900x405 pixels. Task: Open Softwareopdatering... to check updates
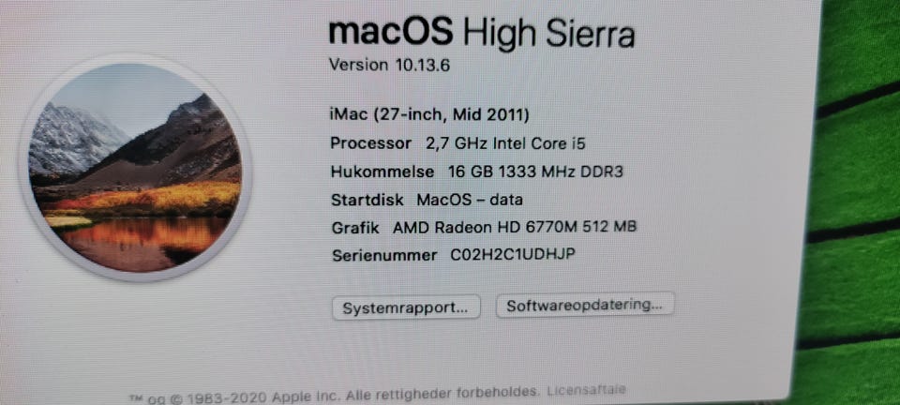tap(584, 306)
